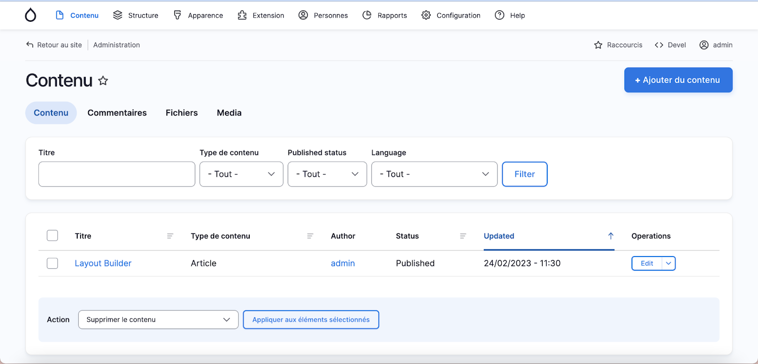Screen dimensions: 758x364
Task: Click the Updated column sort arrow
Action: pyautogui.click(x=611, y=236)
